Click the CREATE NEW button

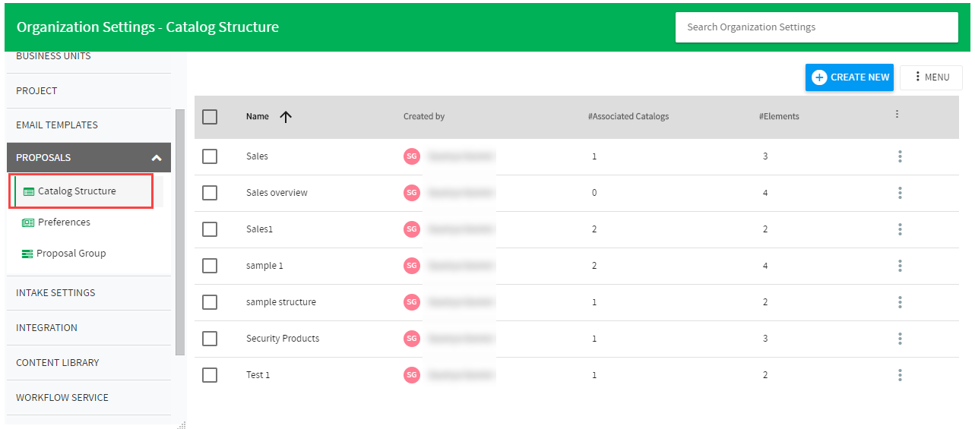pyautogui.click(x=850, y=77)
